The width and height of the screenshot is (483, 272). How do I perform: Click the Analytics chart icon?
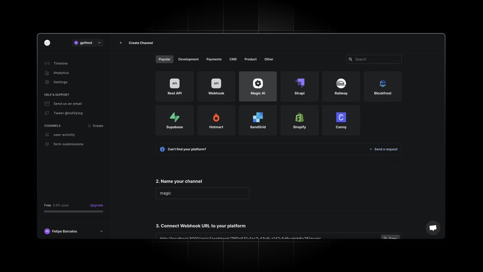click(x=47, y=73)
